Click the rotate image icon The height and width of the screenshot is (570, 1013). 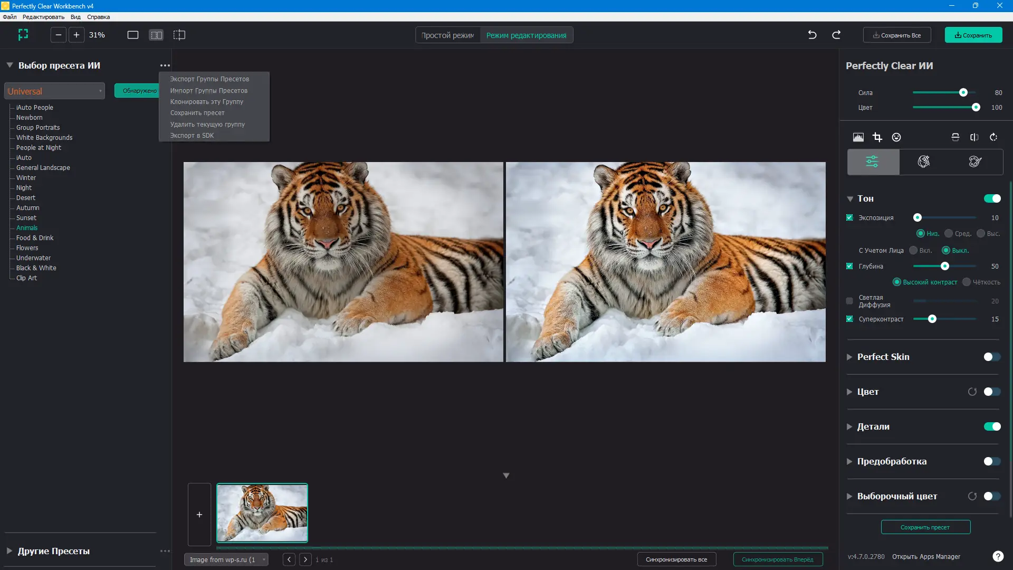(993, 137)
